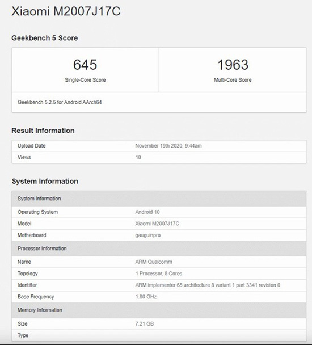The image size is (312, 345).
Task: Select the 7.21 GB memory size value
Action: click(145, 324)
